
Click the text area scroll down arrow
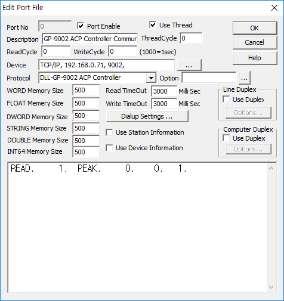pyautogui.click(x=271, y=287)
